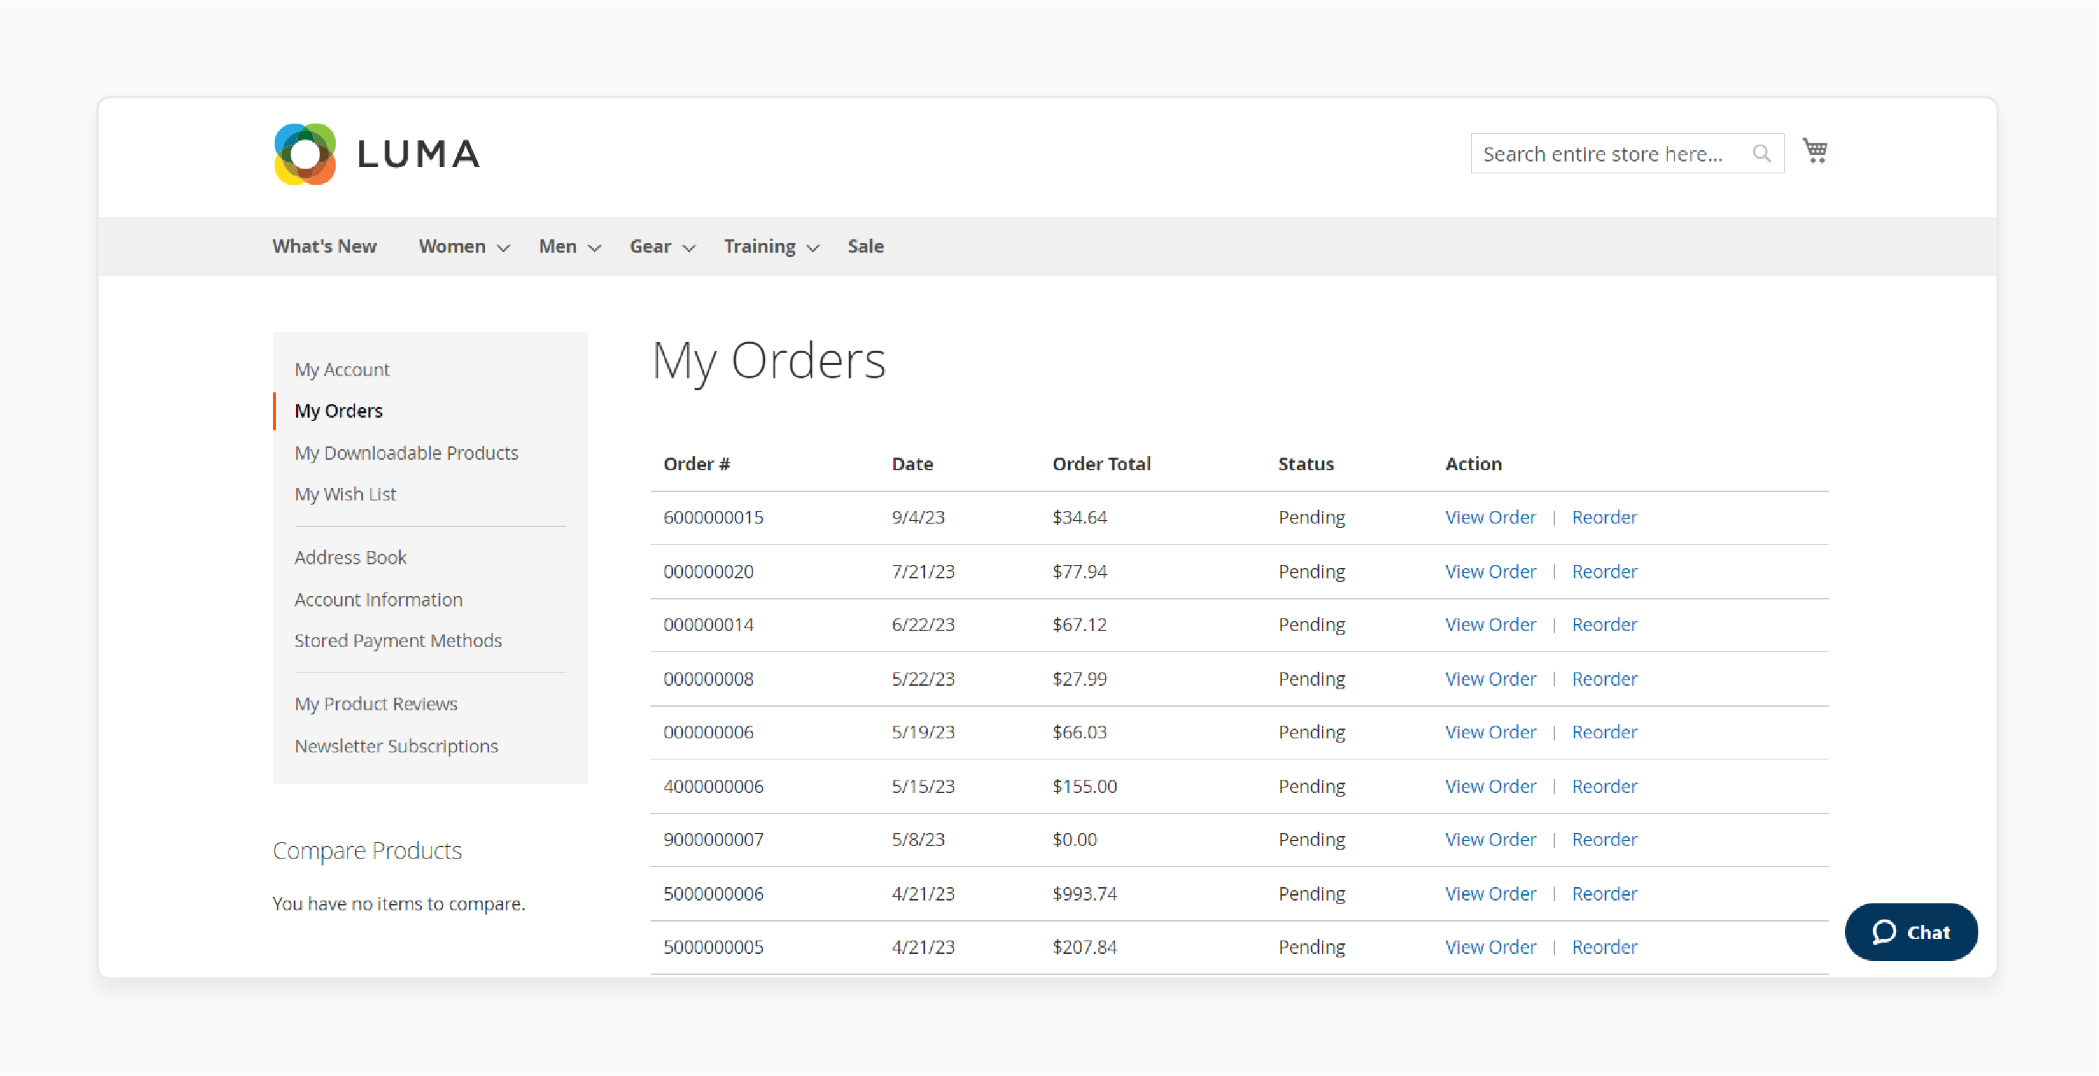Expand the Men dropdown chevron
The height and width of the screenshot is (1076, 2099).
pyautogui.click(x=595, y=248)
